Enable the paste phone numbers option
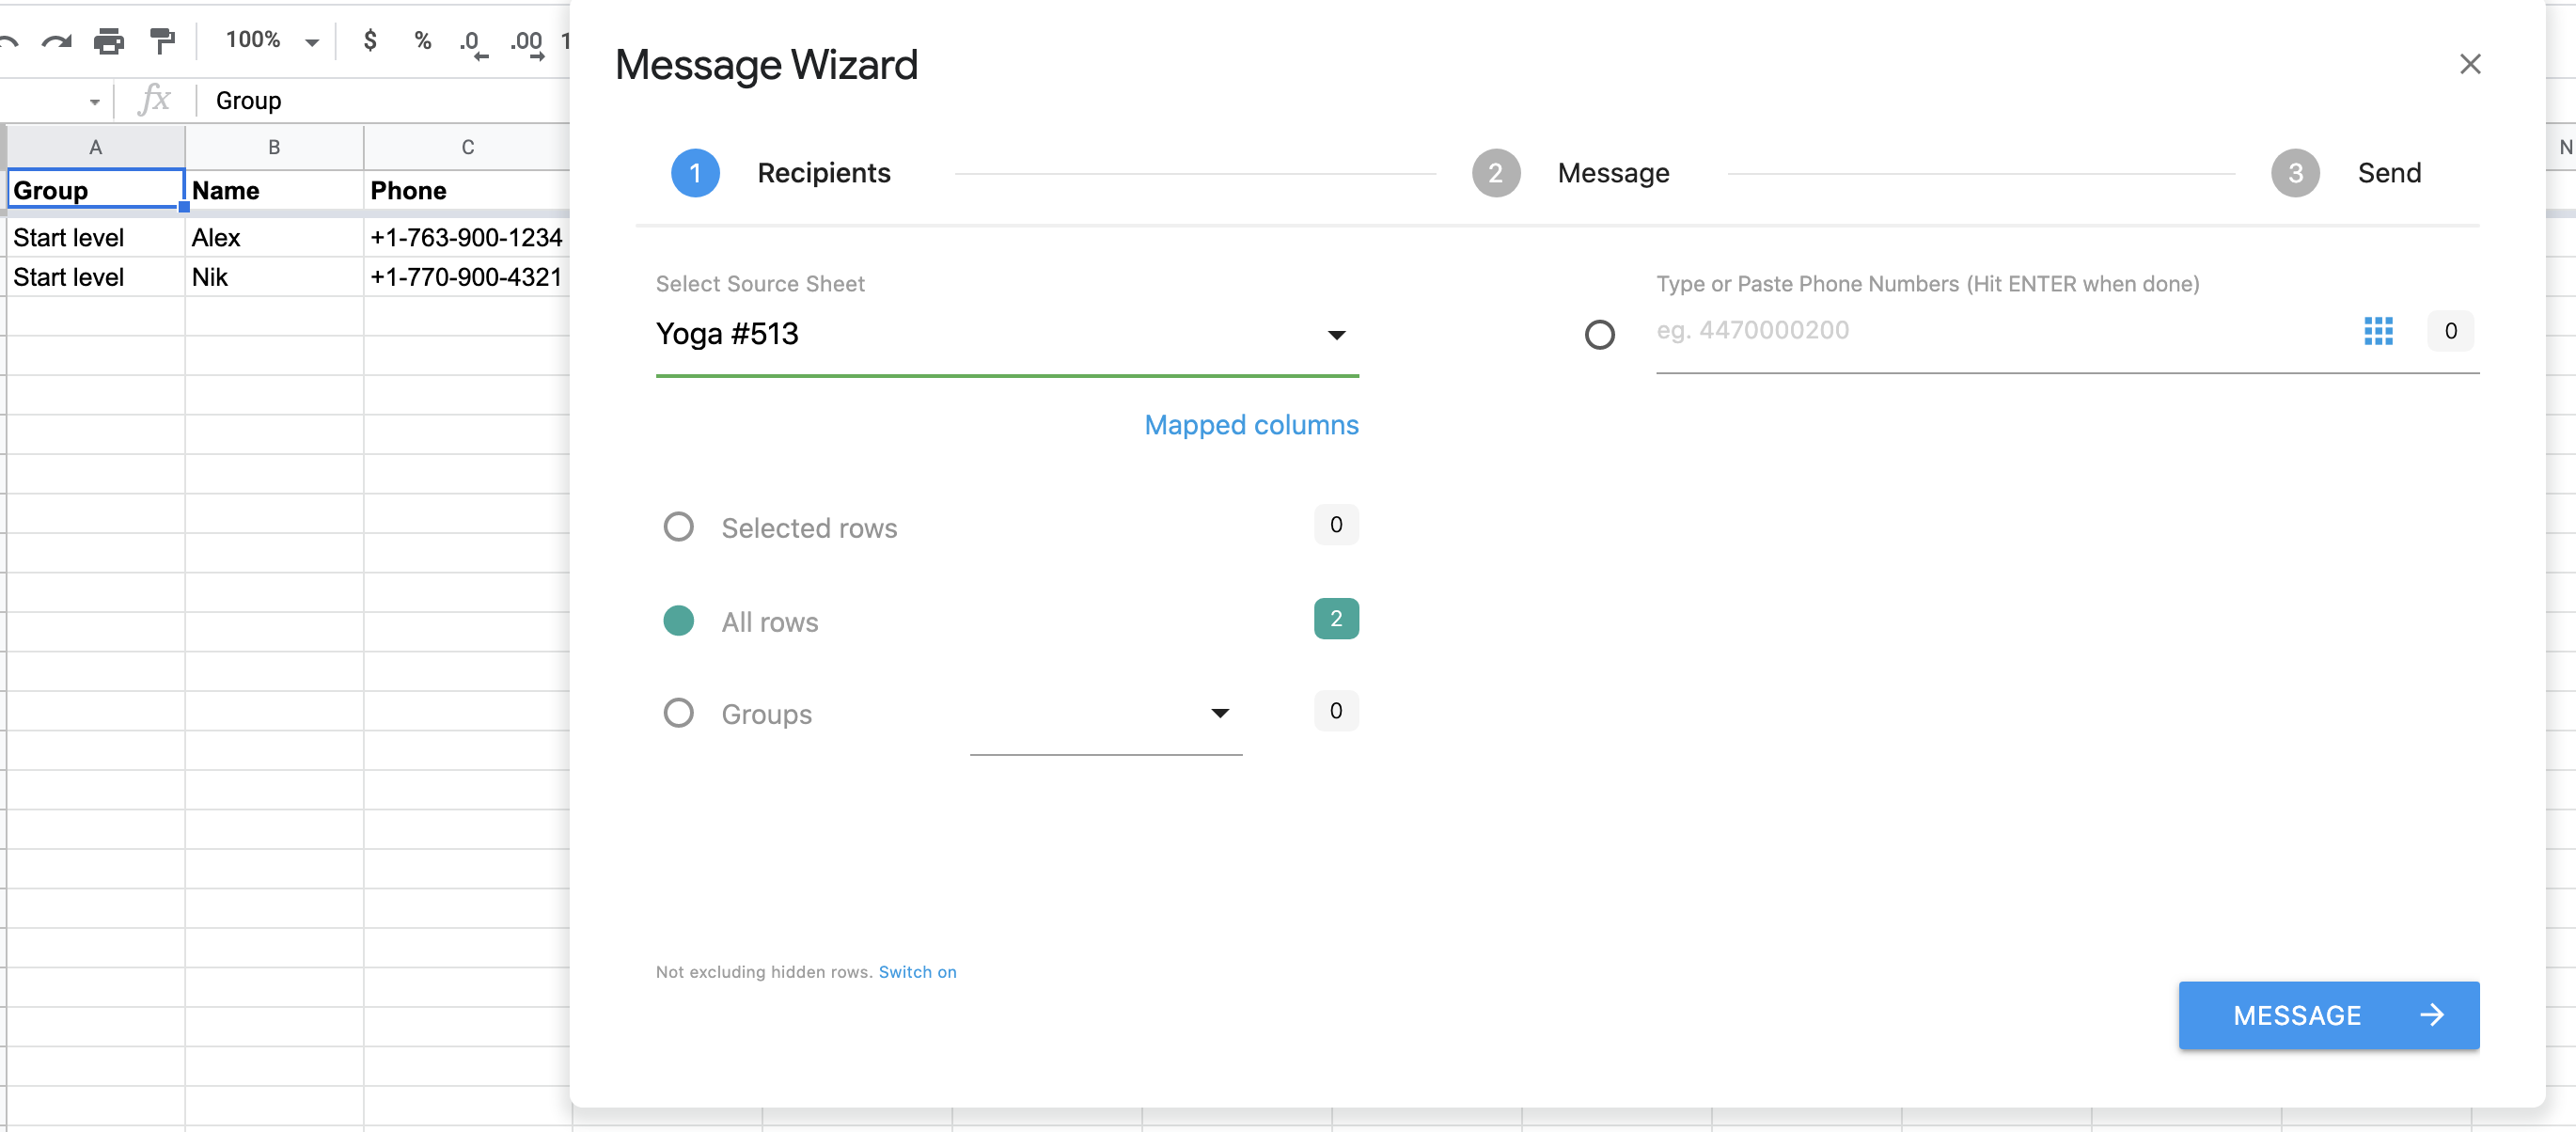Image resolution: width=2576 pixels, height=1132 pixels. 1599,334
